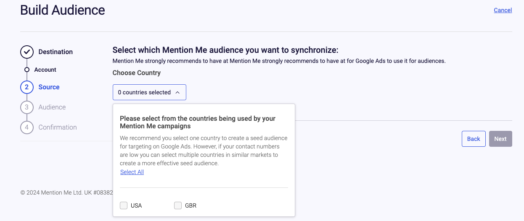Viewport: 524px width, 221px height.
Task: Check the USA checkbox
Action: click(x=124, y=205)
